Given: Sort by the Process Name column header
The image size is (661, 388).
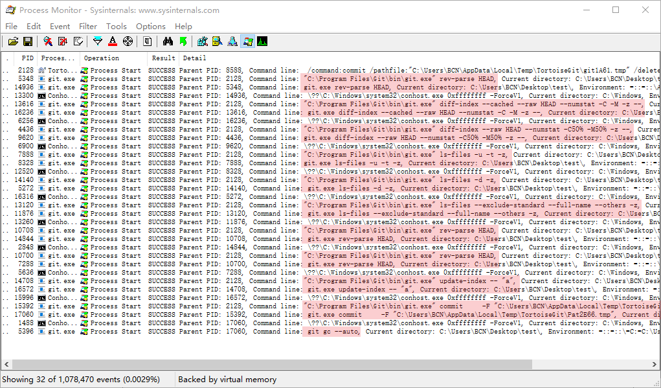Looking at the screenshot, I should click(x=58, y=58).
